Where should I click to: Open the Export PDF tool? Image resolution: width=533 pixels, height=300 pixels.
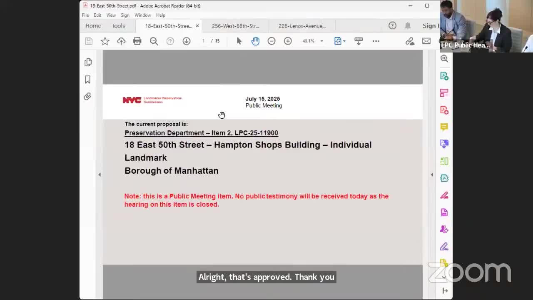[x=444, y=76]
